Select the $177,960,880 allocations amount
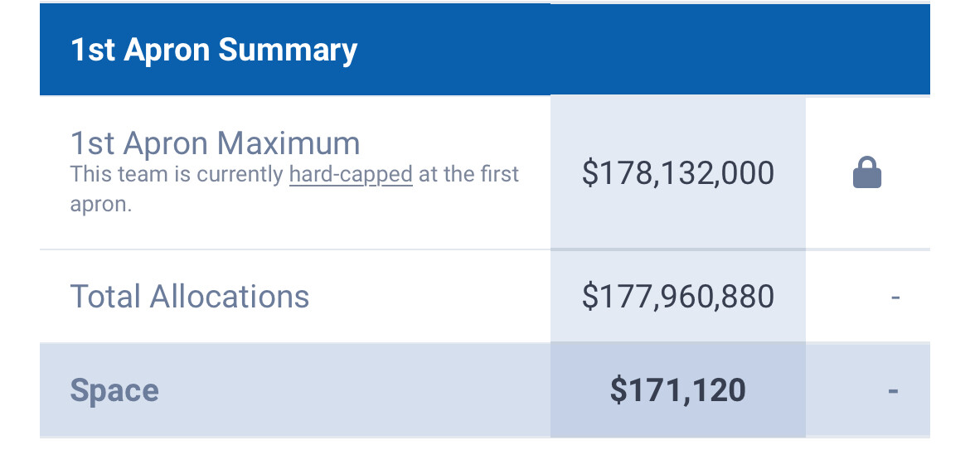The height and width of the screenshot is (450, 970). pos(677,296)
